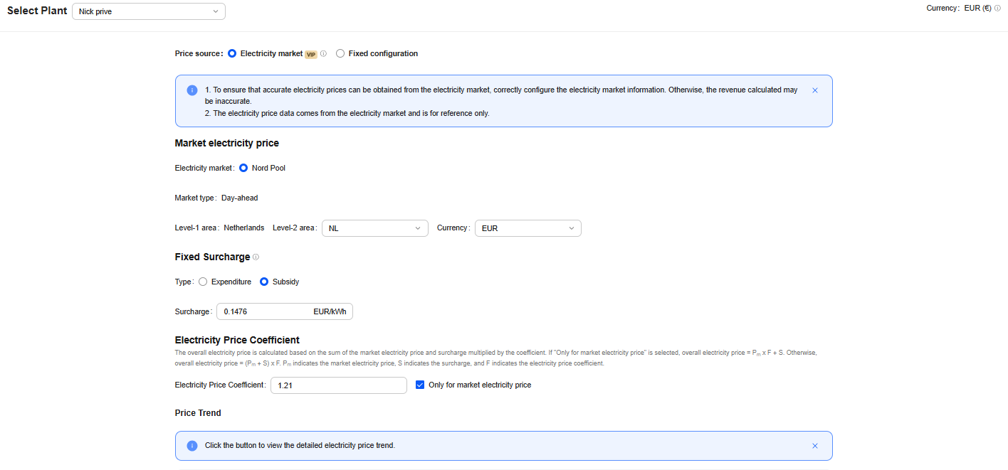This screenshot has width=1008, height=470.
Task: Click inside the Electricity Price Coefficient field
Action: [338, 385]
